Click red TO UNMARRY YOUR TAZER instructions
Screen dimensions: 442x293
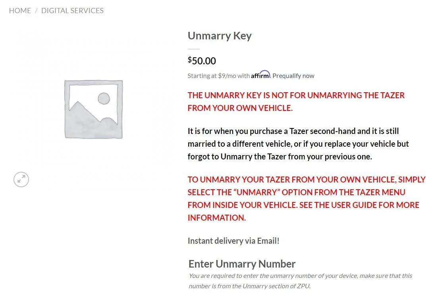coord(307,198)
